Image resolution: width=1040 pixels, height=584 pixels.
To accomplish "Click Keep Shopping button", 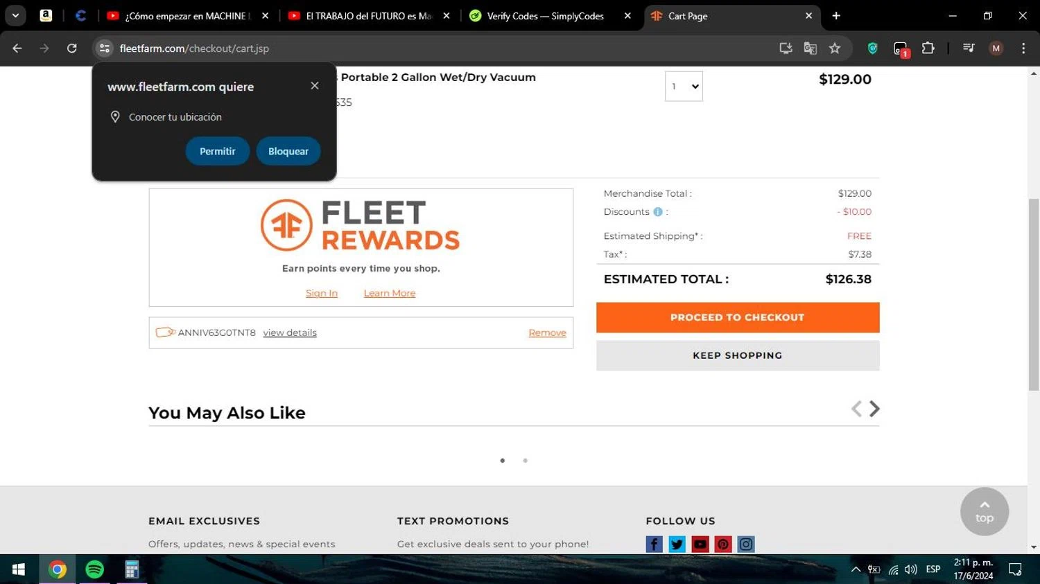I will pyautogui.click(x=738, y=355).
